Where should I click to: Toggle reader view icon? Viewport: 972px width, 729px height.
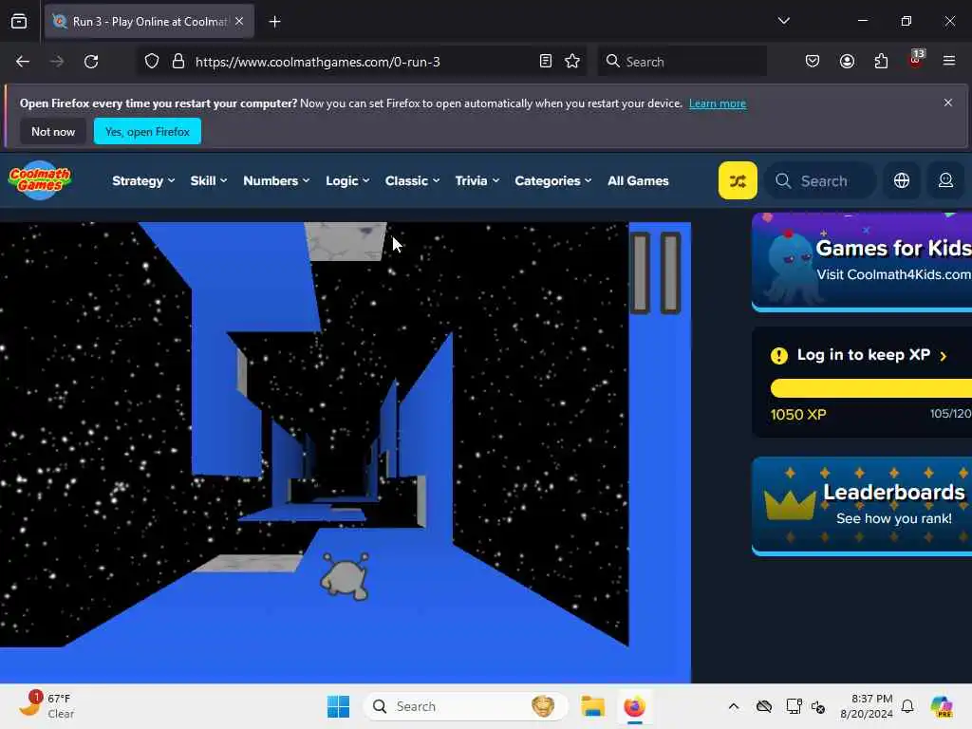click(546, 62)
